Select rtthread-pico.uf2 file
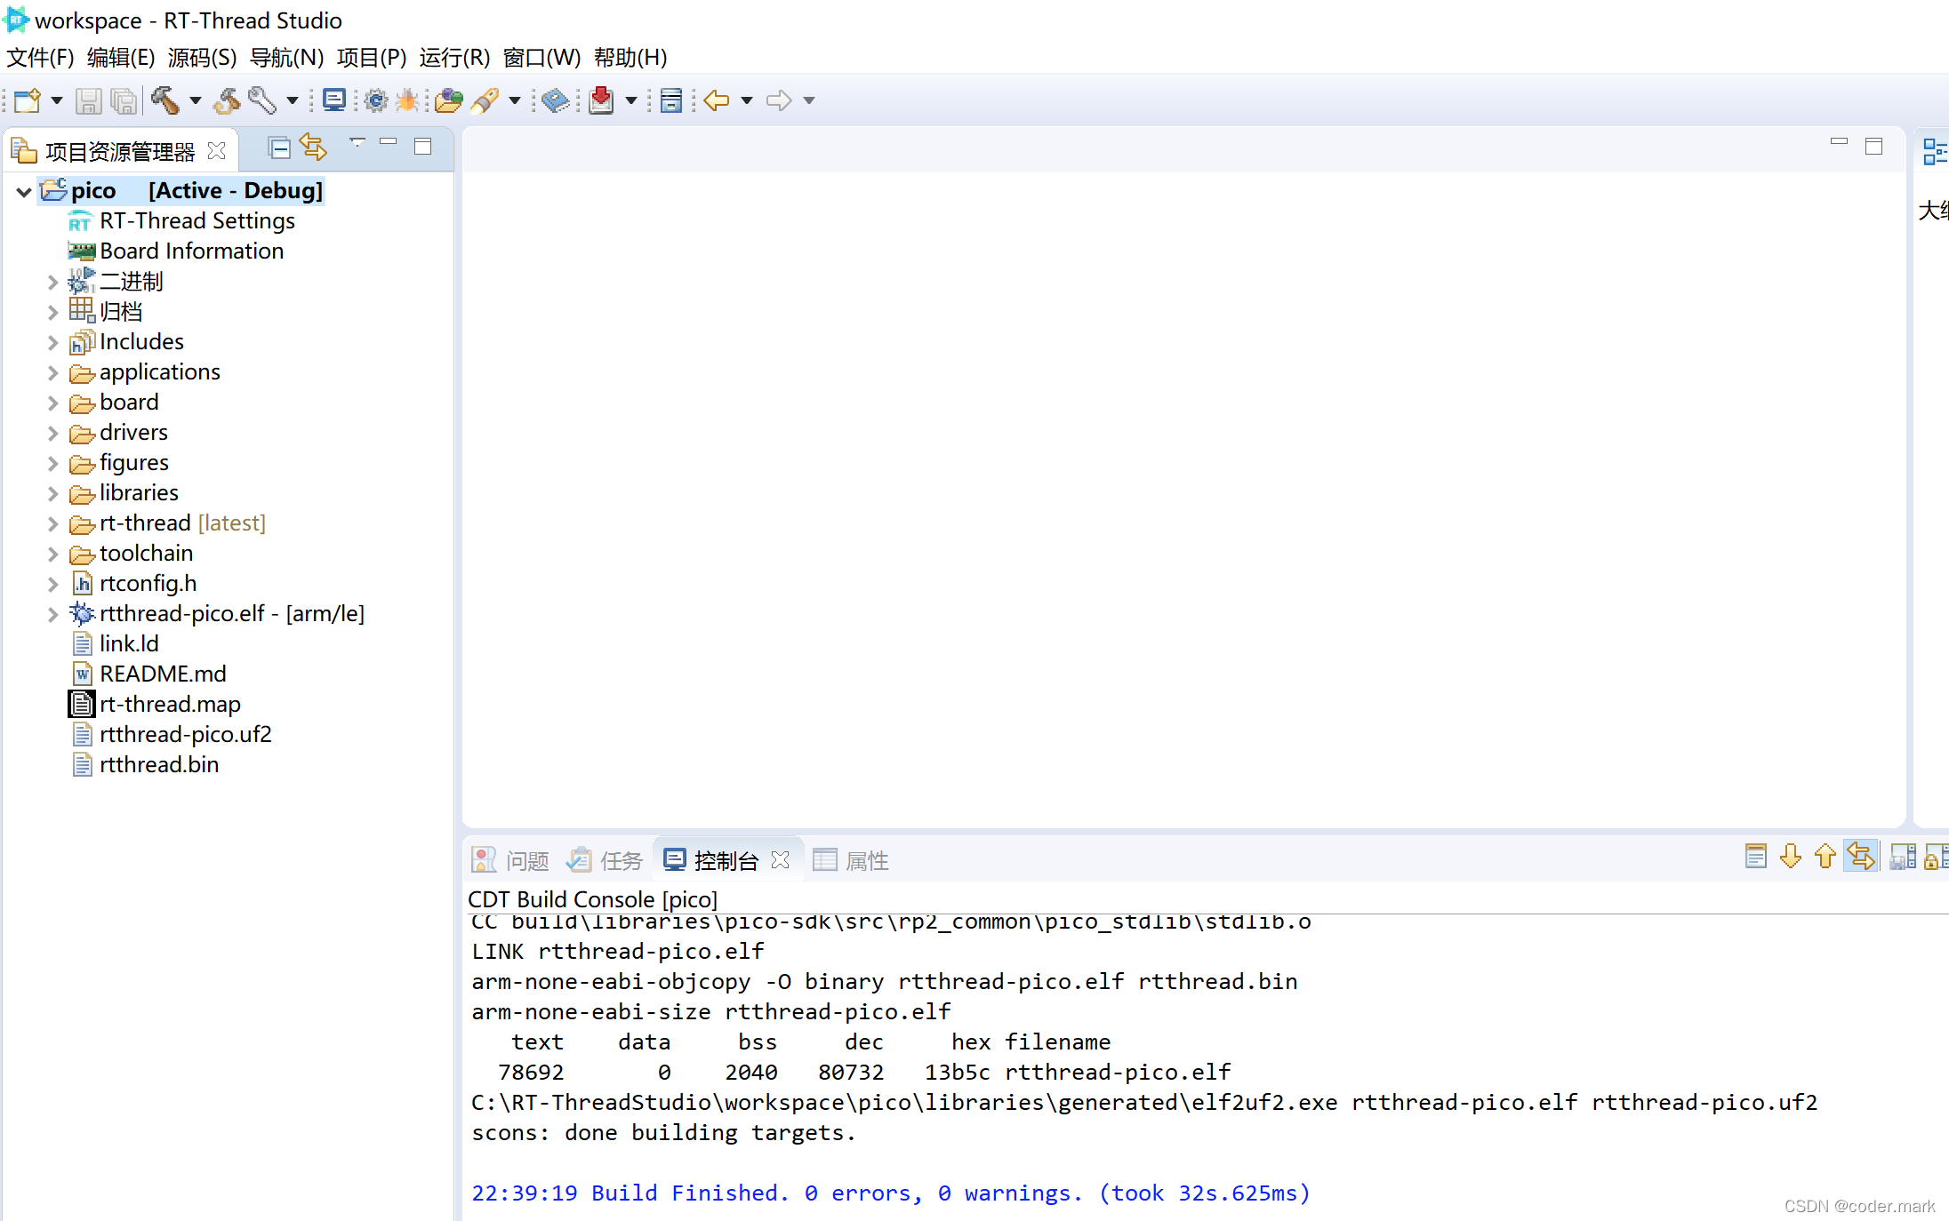This screenshot has width=1949, height=1221. tap(185, 735)
